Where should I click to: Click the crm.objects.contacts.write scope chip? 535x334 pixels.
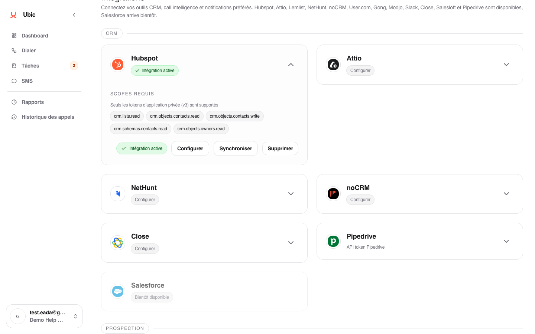pyautogui.click(x=235, y=116)
